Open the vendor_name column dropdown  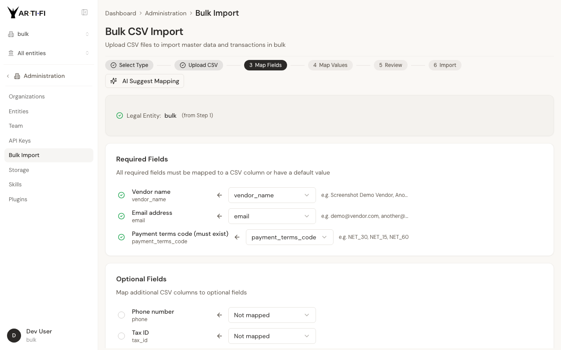[272, 195]
